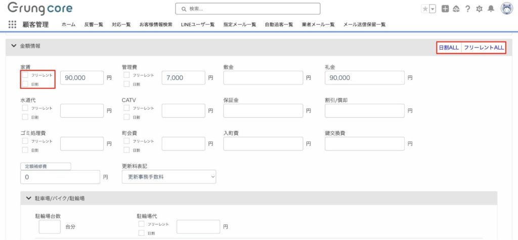Click the Grung core logo
This screenshot has width=518, height=240.
(40, 9)
